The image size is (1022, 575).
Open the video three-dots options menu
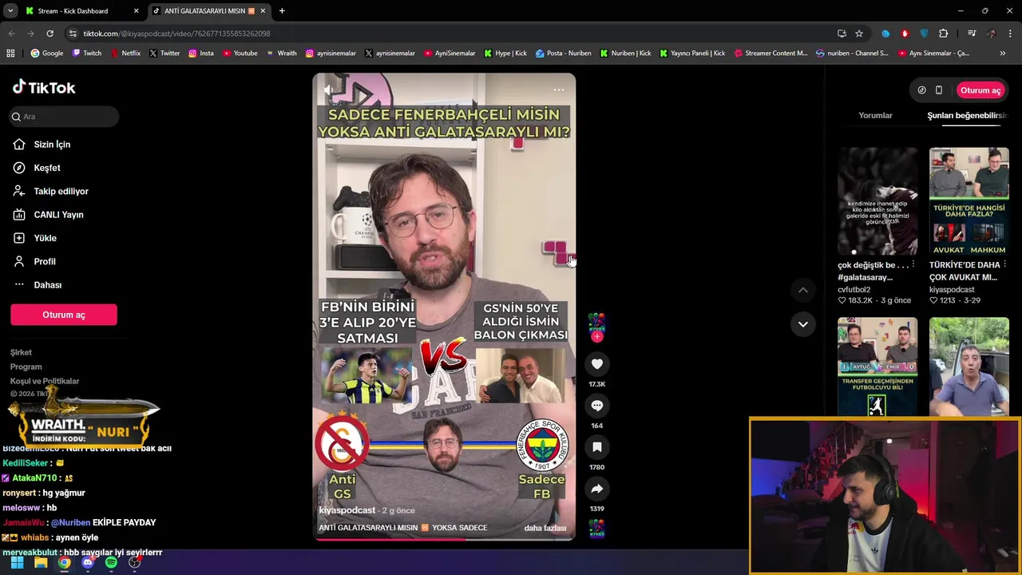(x=559, y=89)
